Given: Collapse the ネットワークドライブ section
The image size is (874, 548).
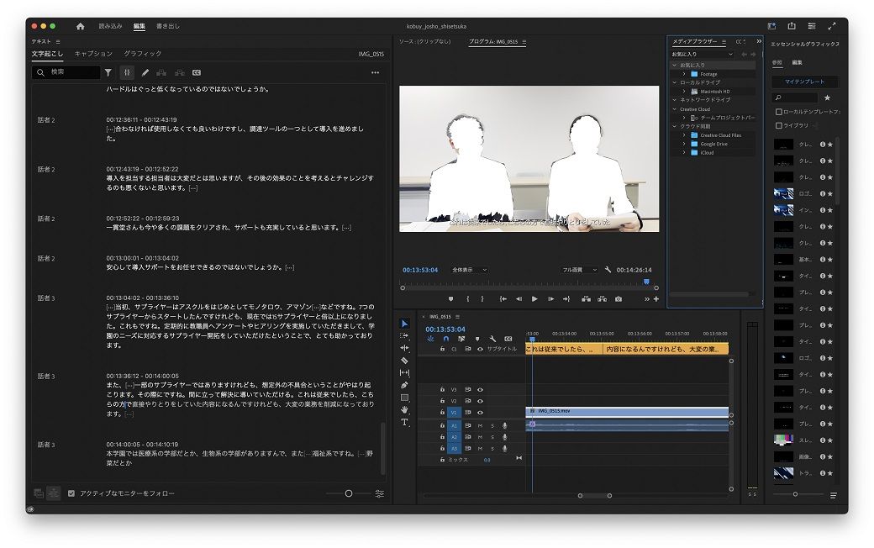Looking at the screenshot, I should (x=675, y=100).
